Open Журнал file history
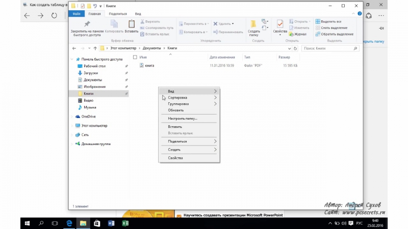This screenshot has width=408, height=229. click(298, 34)
